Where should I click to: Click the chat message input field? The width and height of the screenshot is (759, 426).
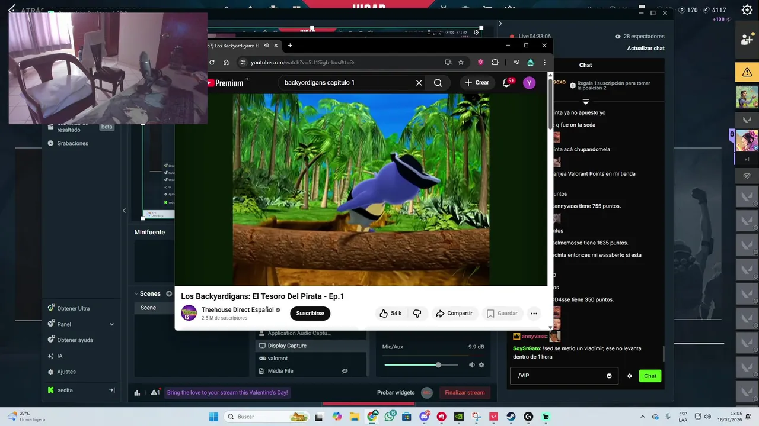564,376
